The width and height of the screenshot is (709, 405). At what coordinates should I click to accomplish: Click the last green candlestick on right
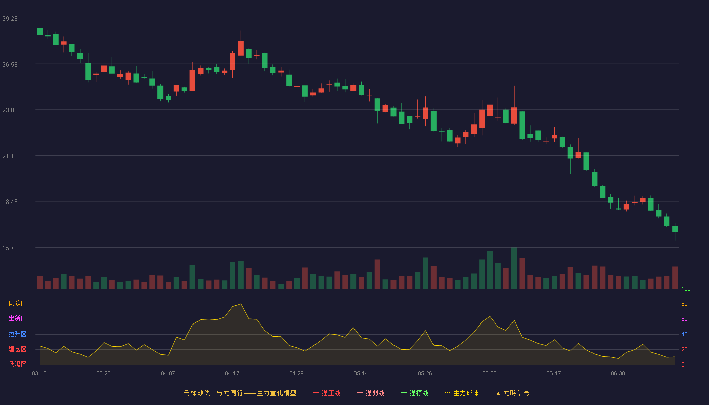[675, 229]
